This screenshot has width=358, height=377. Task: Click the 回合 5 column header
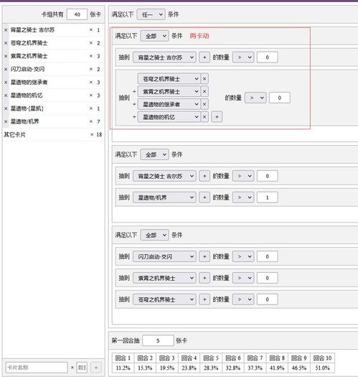[211, 358]
